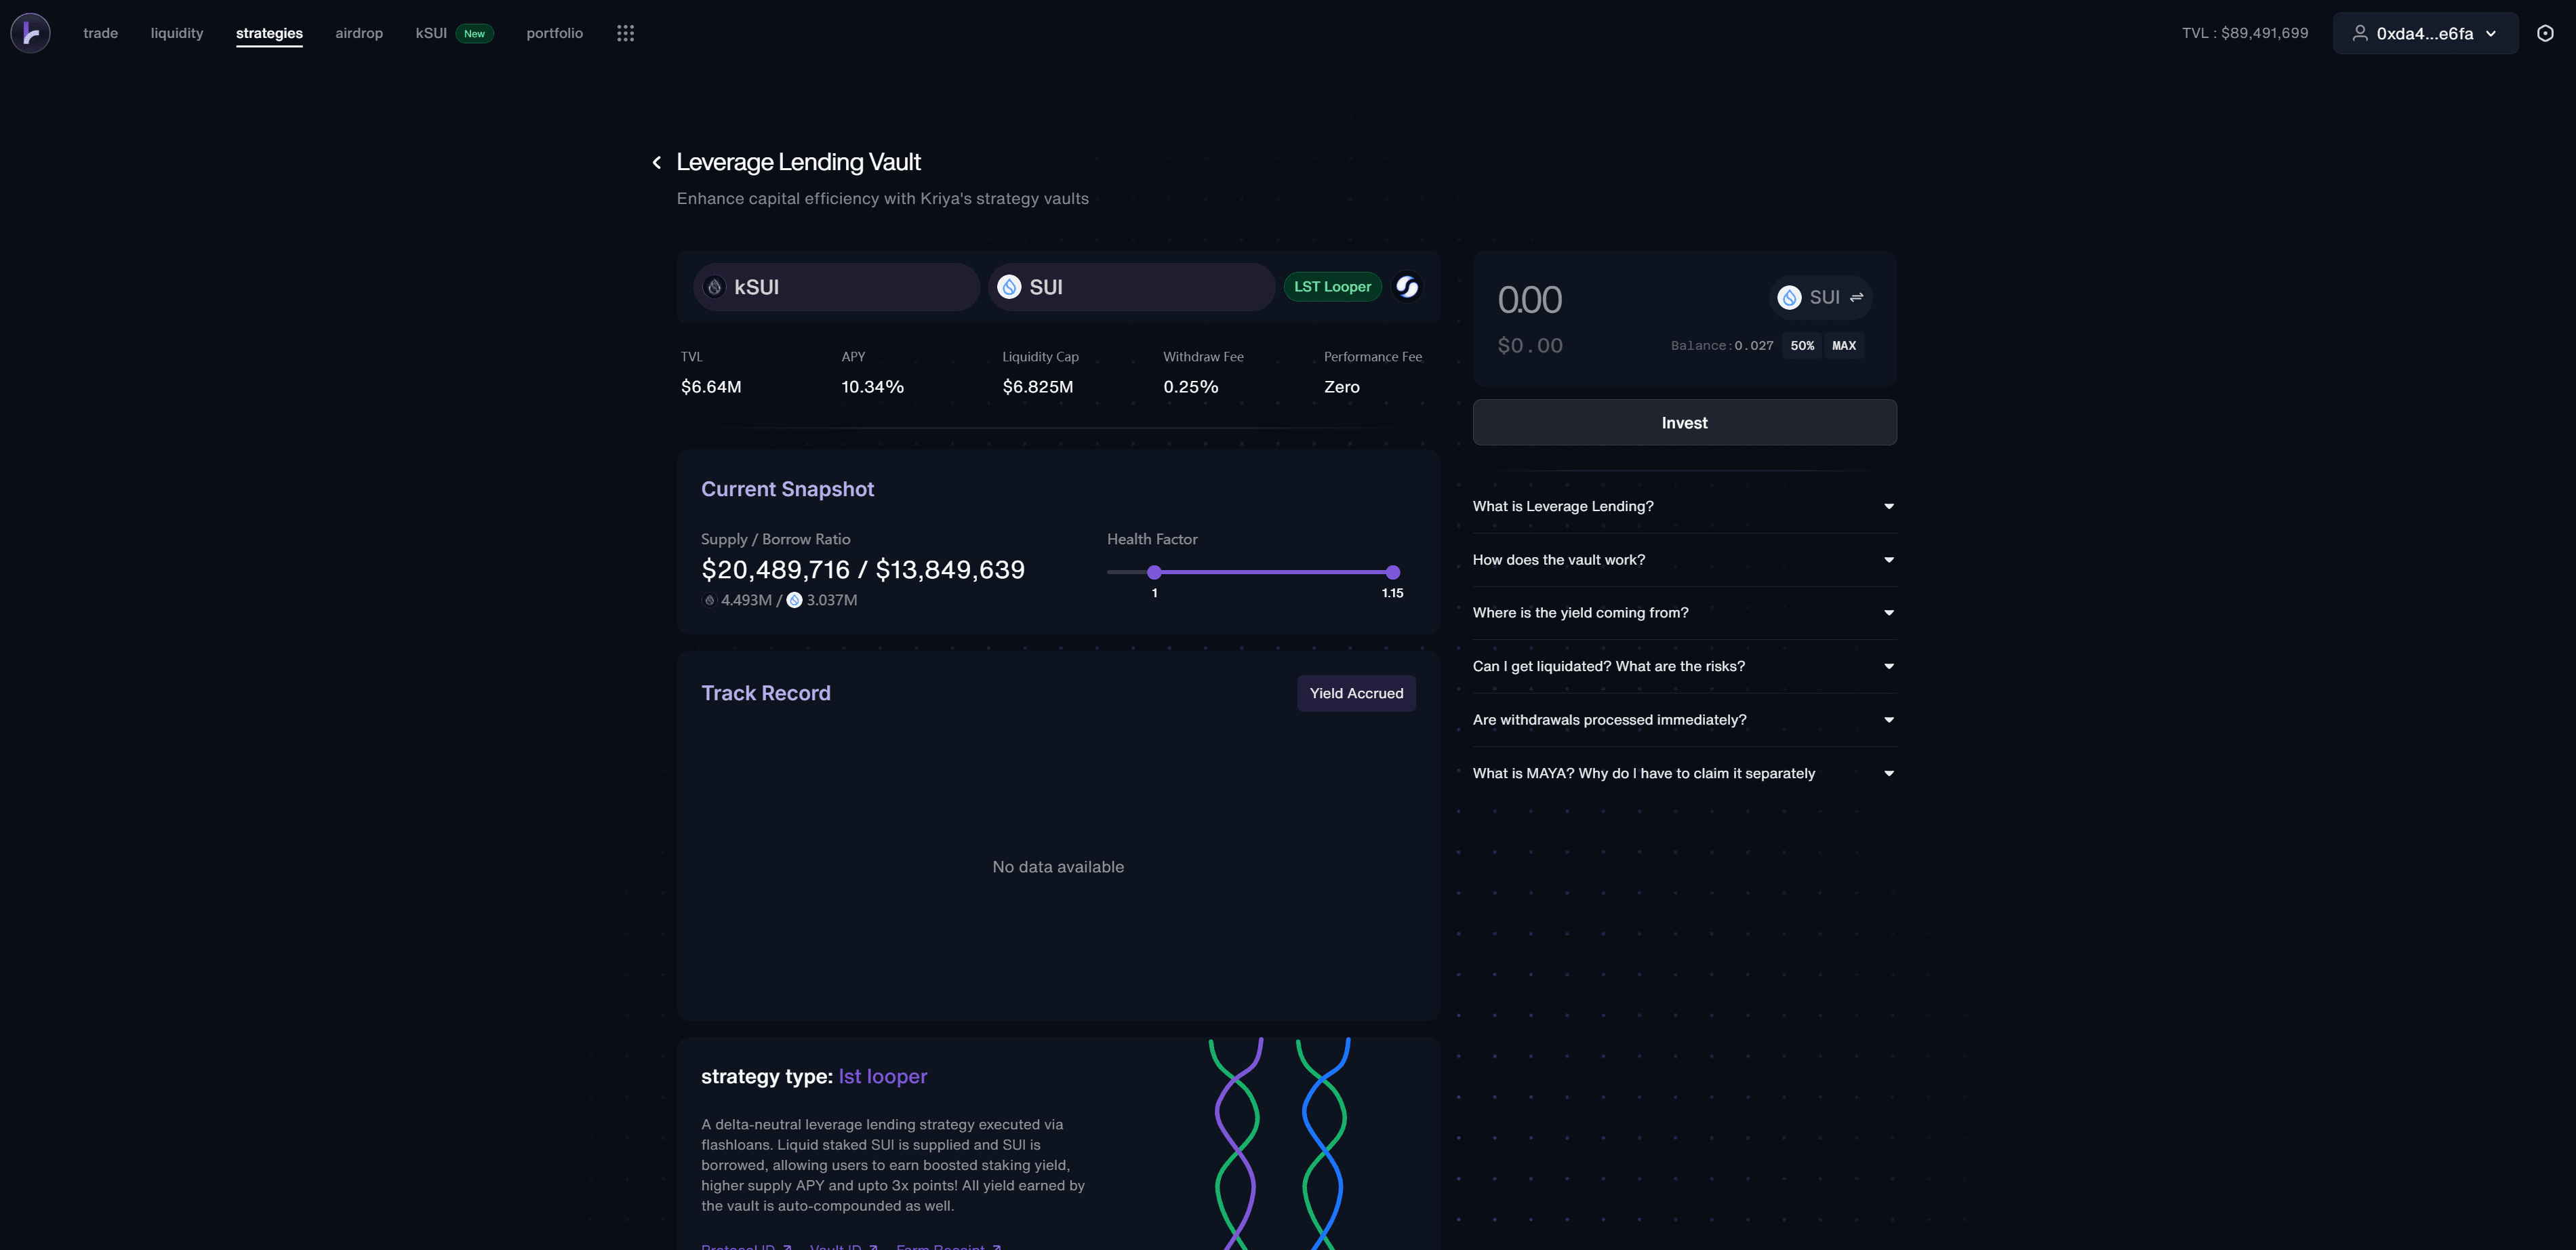Open the apps grid menu icon
Screen dimensions: 2576x1250
click(x=625, y=33)
